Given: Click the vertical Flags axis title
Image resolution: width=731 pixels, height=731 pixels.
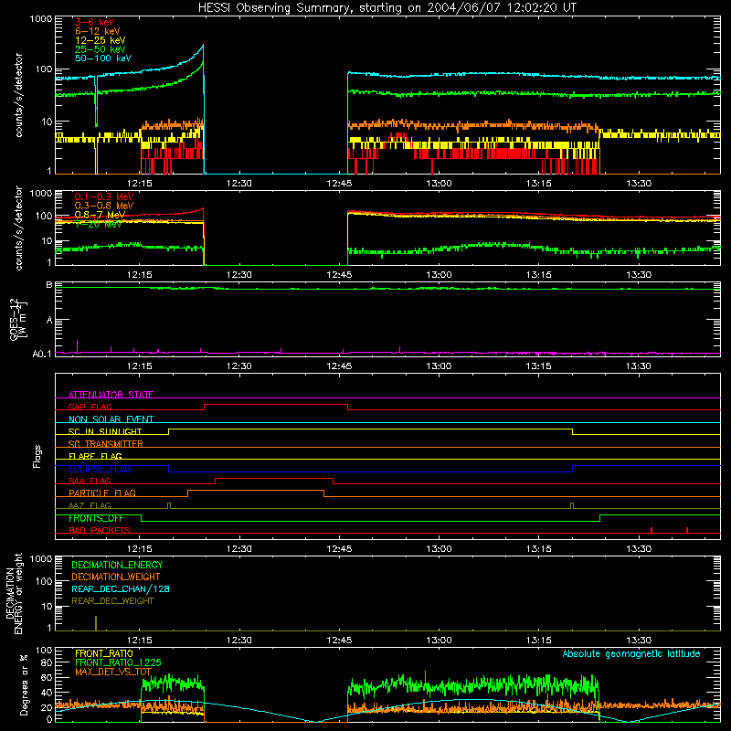Looking at the screenshot, I should pyautogui.click(x=37, y=456).
